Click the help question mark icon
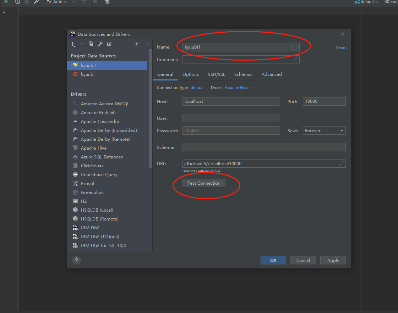The height and width of the screenshot is (313, 398). (x=76, y=260)
